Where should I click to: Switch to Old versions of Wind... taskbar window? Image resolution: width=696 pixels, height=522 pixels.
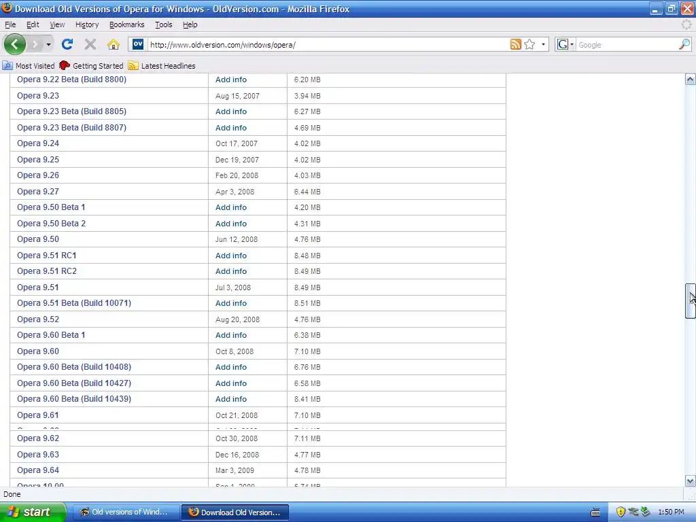pyautogui.click(x=126, y=512)
